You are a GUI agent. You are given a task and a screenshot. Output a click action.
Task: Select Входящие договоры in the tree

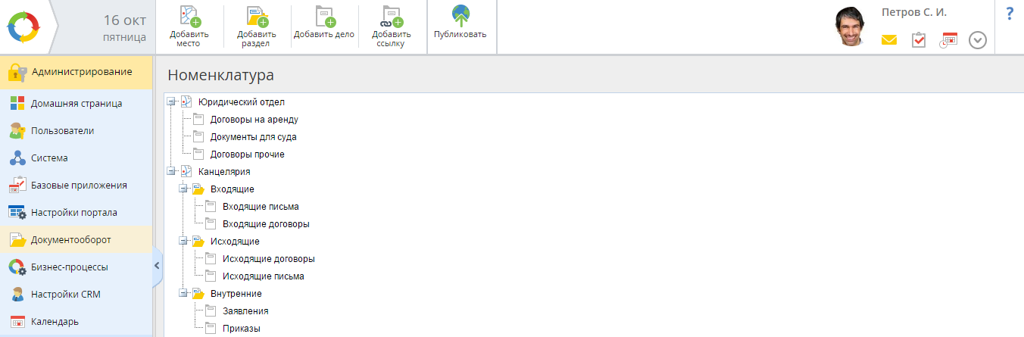click(x=266, y=223)
